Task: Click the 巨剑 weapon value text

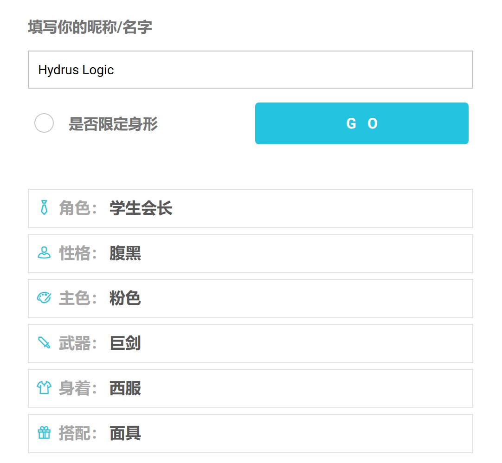Action: click(x=125, y=343)
